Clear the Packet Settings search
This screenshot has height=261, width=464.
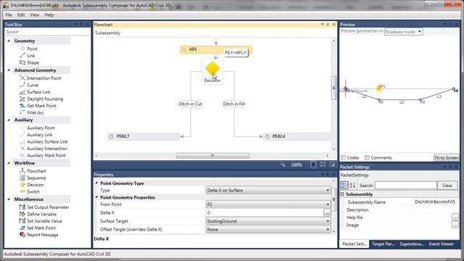click(x=447, y=186)
